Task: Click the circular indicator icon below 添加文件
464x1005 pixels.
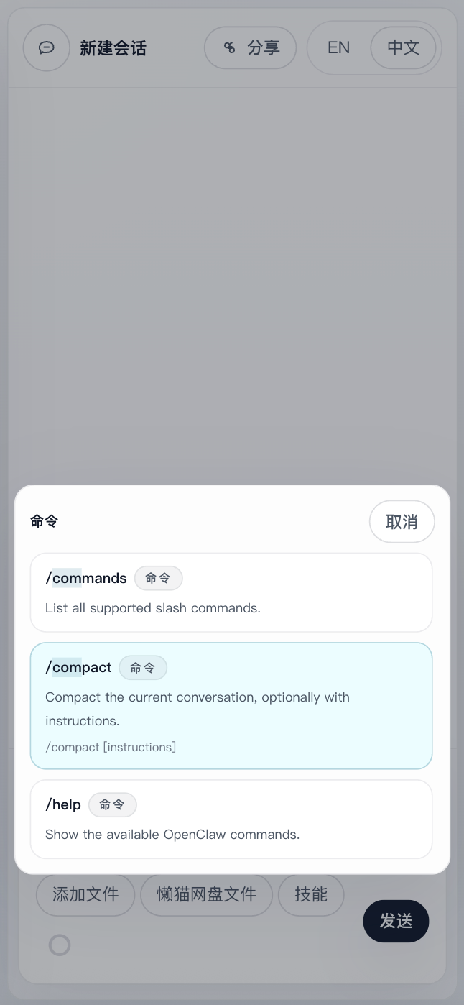Action: point(60,945)
